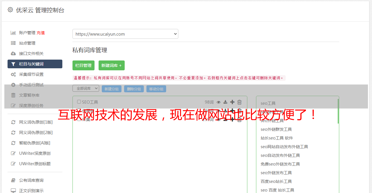Select 栏目与关键词 active menu item
This screenshot has height=193, width=372.
coord(35,64)
